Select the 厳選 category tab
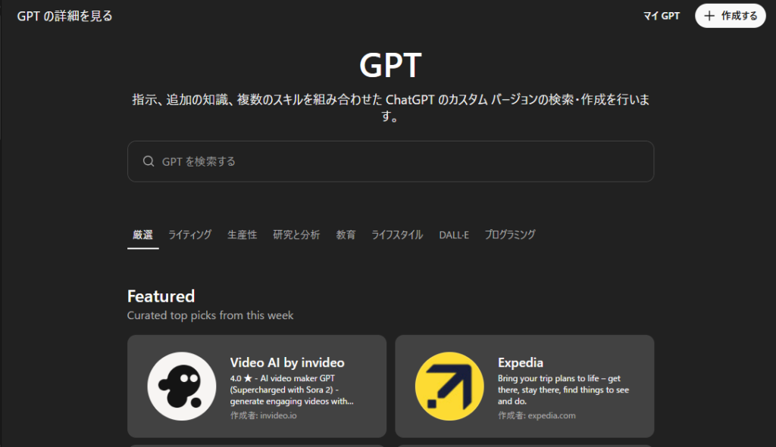776x447 pixels. click(x=142, y=234)
